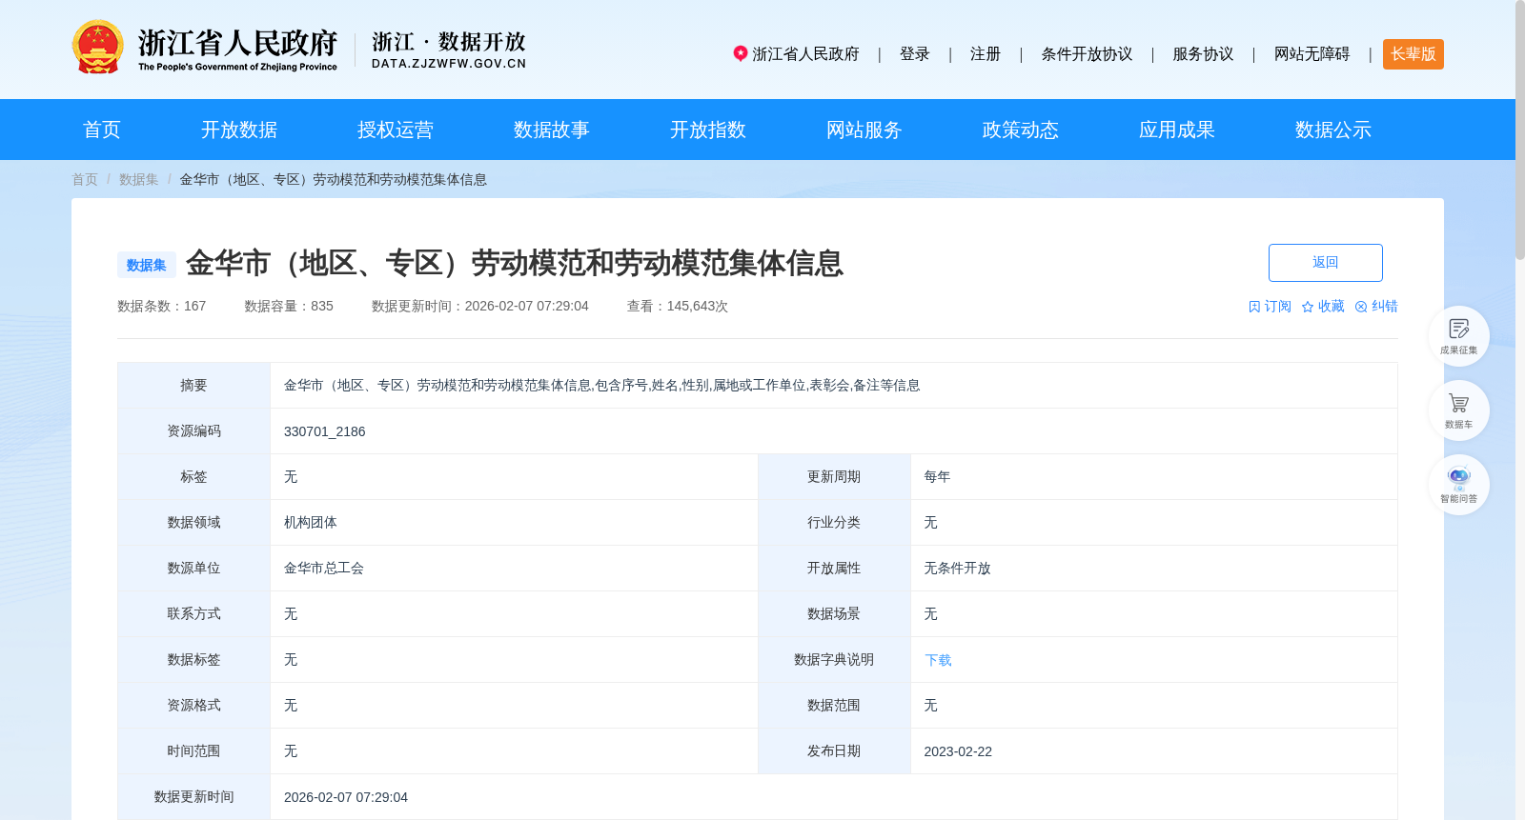Open the 服务协议 link
1525x820 pixels.
coord(1203,54)
